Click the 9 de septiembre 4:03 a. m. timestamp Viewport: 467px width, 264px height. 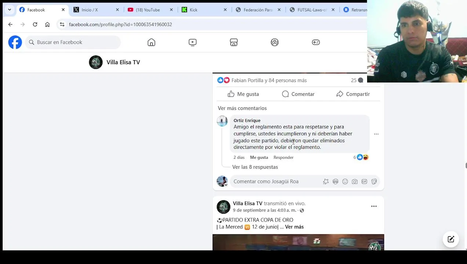tap(264, 210)
